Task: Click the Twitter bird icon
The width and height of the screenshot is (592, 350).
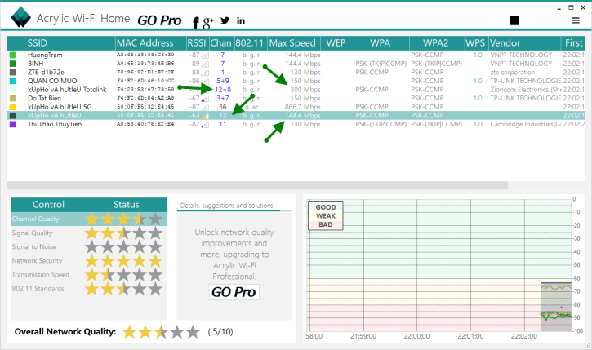Action: click(225, 20)
